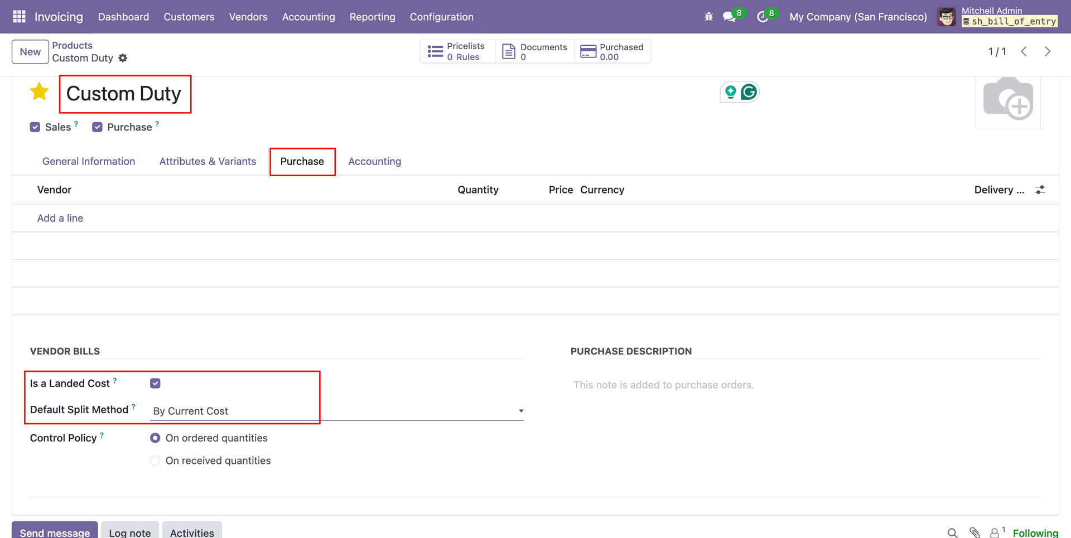Image resolution: width=1071 pixels, height=538 pixels.
Task: Toggle the Is a Landed Cost checkbox
Action: [155, 384]
